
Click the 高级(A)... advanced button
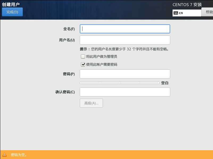point(91,103)
